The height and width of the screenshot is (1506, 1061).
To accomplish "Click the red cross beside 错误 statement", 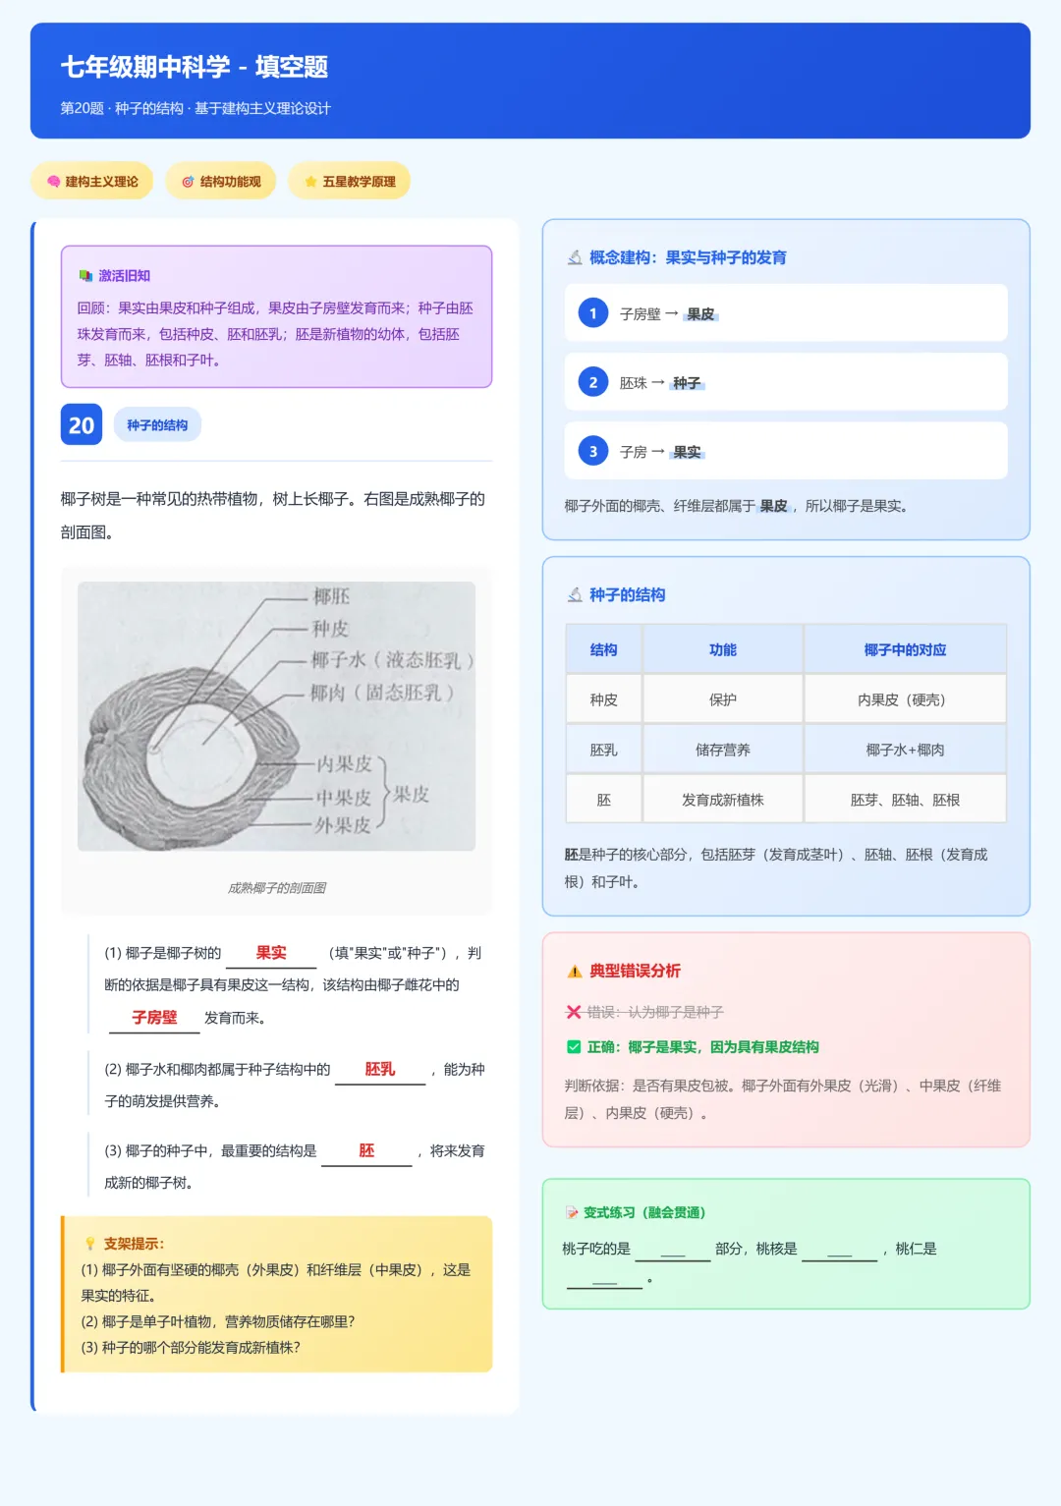I will coord(571,1012).
